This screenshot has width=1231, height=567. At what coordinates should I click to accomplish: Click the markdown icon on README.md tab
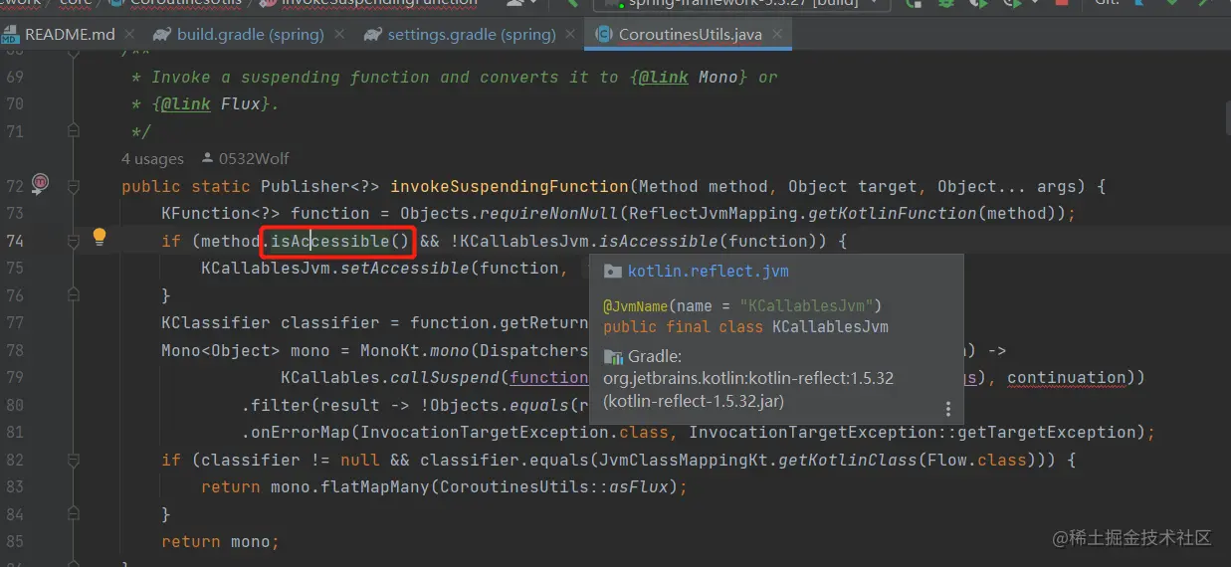click(10, 34)
